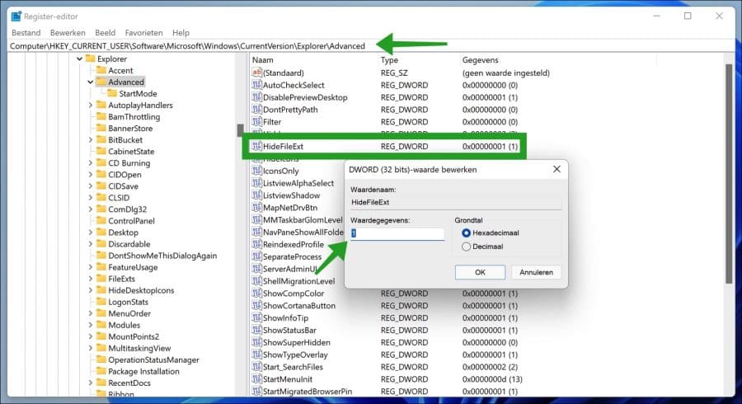This screenshot has width=742, height=404.
Task: Click the StartMode folder icon in tree
Action: pos(112,93)
